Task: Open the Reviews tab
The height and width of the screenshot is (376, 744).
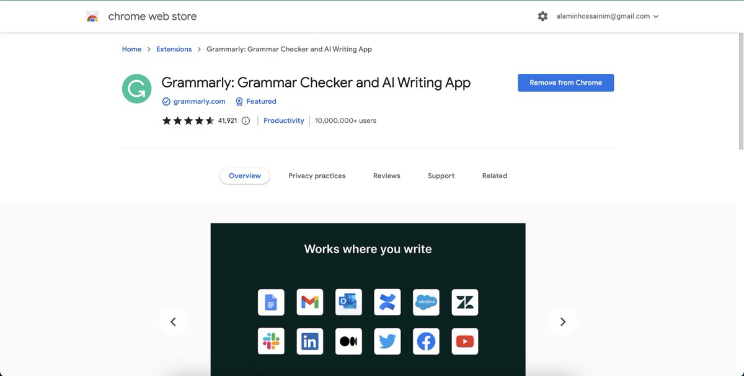Action: 387,176
